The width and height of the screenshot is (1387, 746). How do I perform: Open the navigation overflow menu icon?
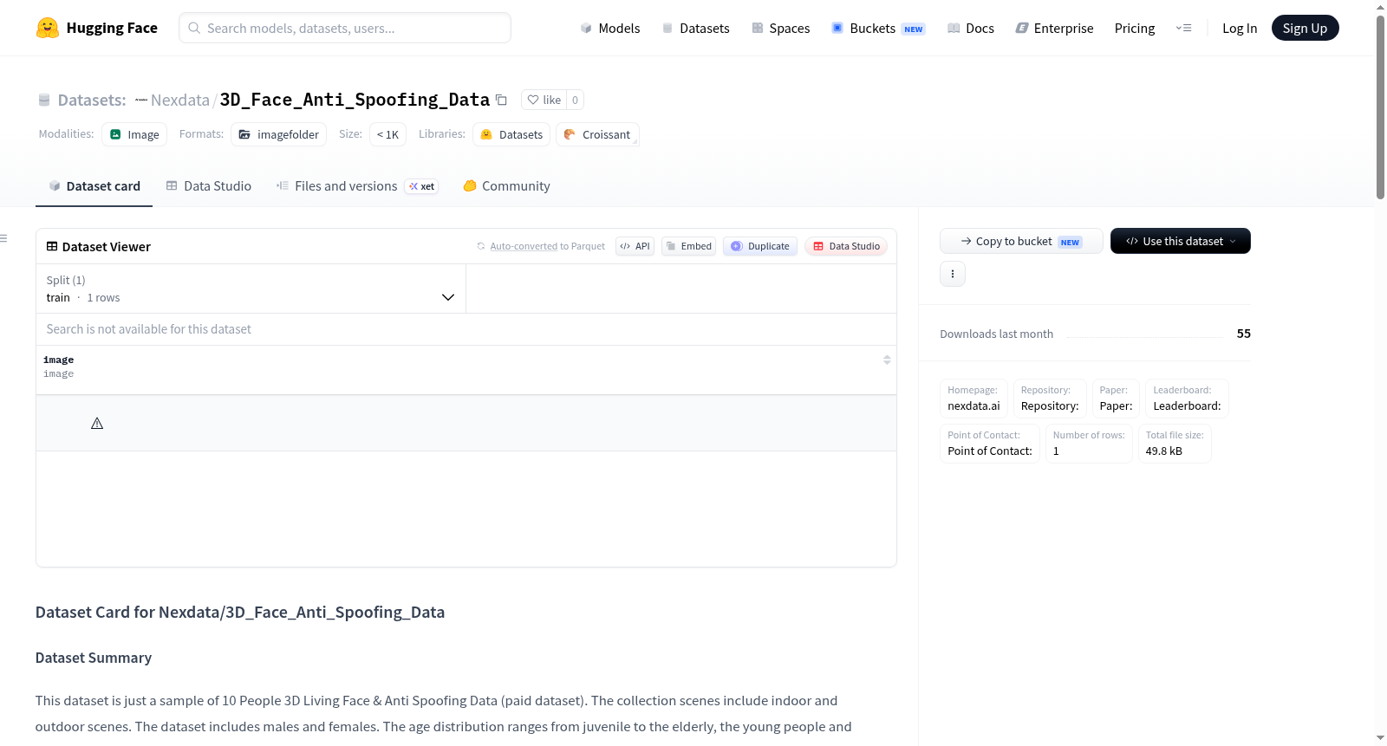[1183, 28]
